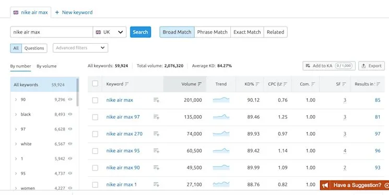
Task: Add 'nike air max 95' to keyword analyzer
Action: (156, 151)
